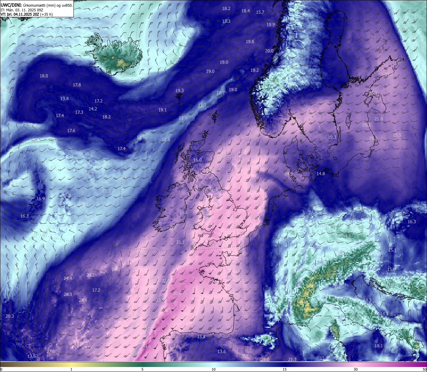
Task: Click the 18.0 value label
Action: pyautogui.click(x=44, y=76)
